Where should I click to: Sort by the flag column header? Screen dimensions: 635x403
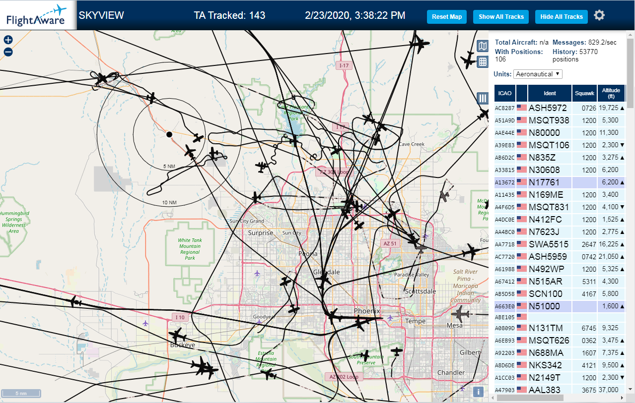click(x=522, y=93)
